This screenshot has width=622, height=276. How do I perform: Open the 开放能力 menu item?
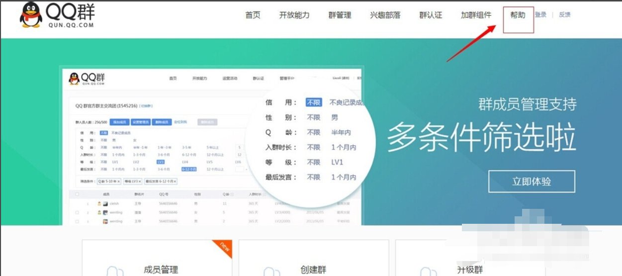pos(294,15)
